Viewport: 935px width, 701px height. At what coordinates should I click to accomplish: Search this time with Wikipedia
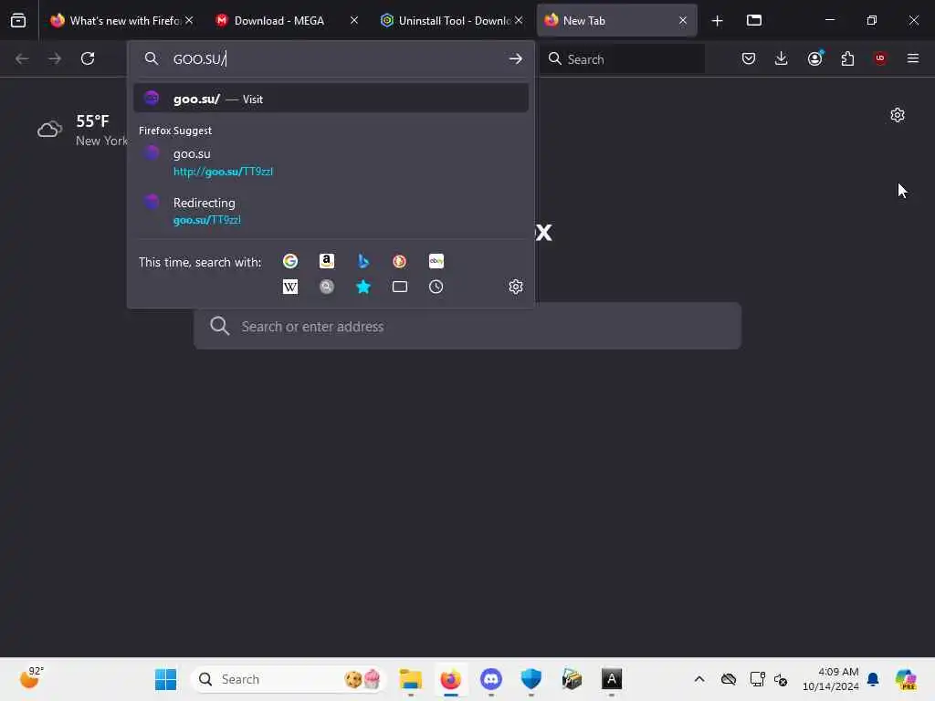point(290,287)
